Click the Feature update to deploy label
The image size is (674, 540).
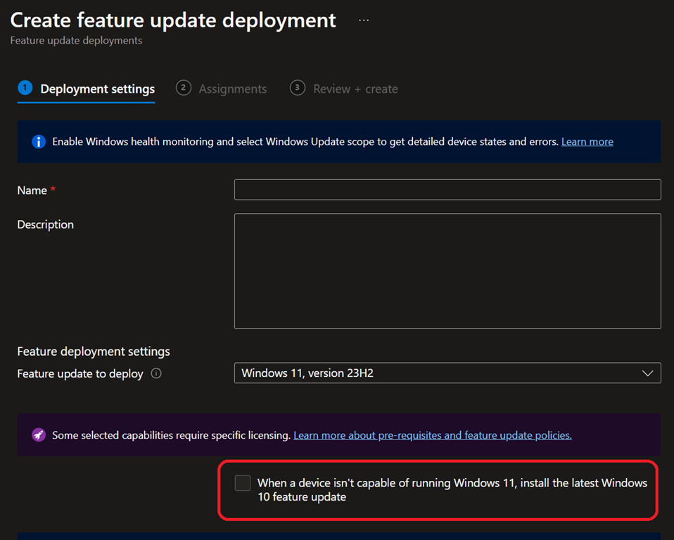pyautogui.click(x=80, y=374)
